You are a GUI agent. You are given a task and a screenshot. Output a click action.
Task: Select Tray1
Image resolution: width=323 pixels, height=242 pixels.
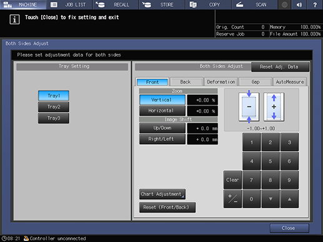(x=54, y=95)
